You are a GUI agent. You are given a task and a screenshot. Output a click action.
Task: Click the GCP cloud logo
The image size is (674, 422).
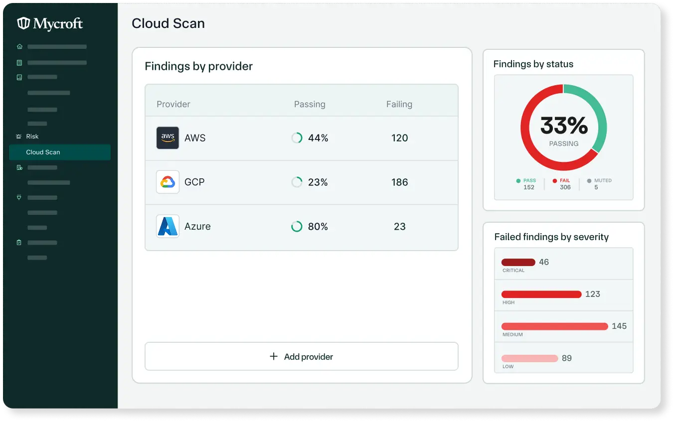[168, 182]
